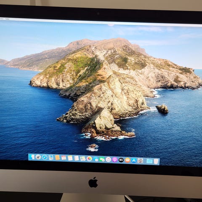Open the blue Messages bubble icon
Viewport: 202px width, 202px height.
(x=96, y=159)
